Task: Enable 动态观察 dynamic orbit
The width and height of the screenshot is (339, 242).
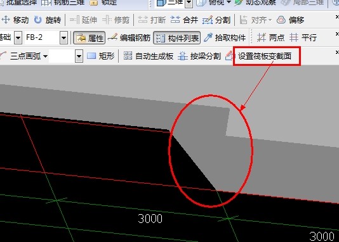Action: (255, 3)
